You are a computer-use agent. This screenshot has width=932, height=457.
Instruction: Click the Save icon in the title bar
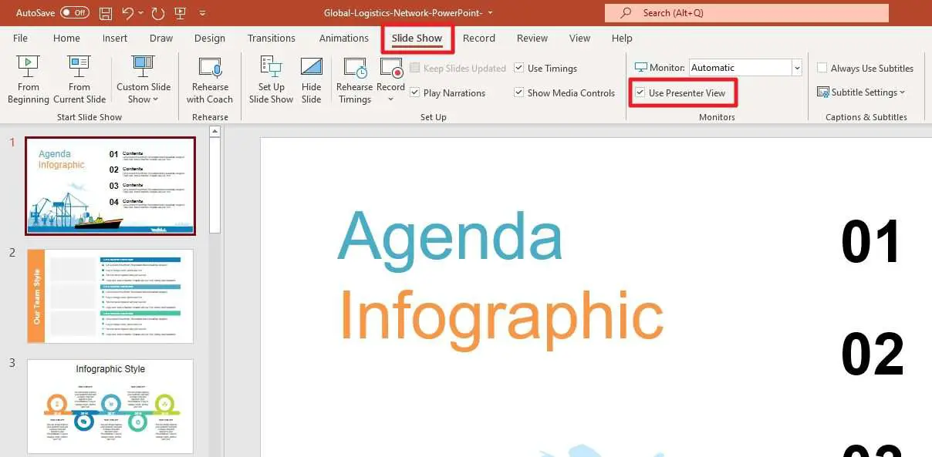106,13
